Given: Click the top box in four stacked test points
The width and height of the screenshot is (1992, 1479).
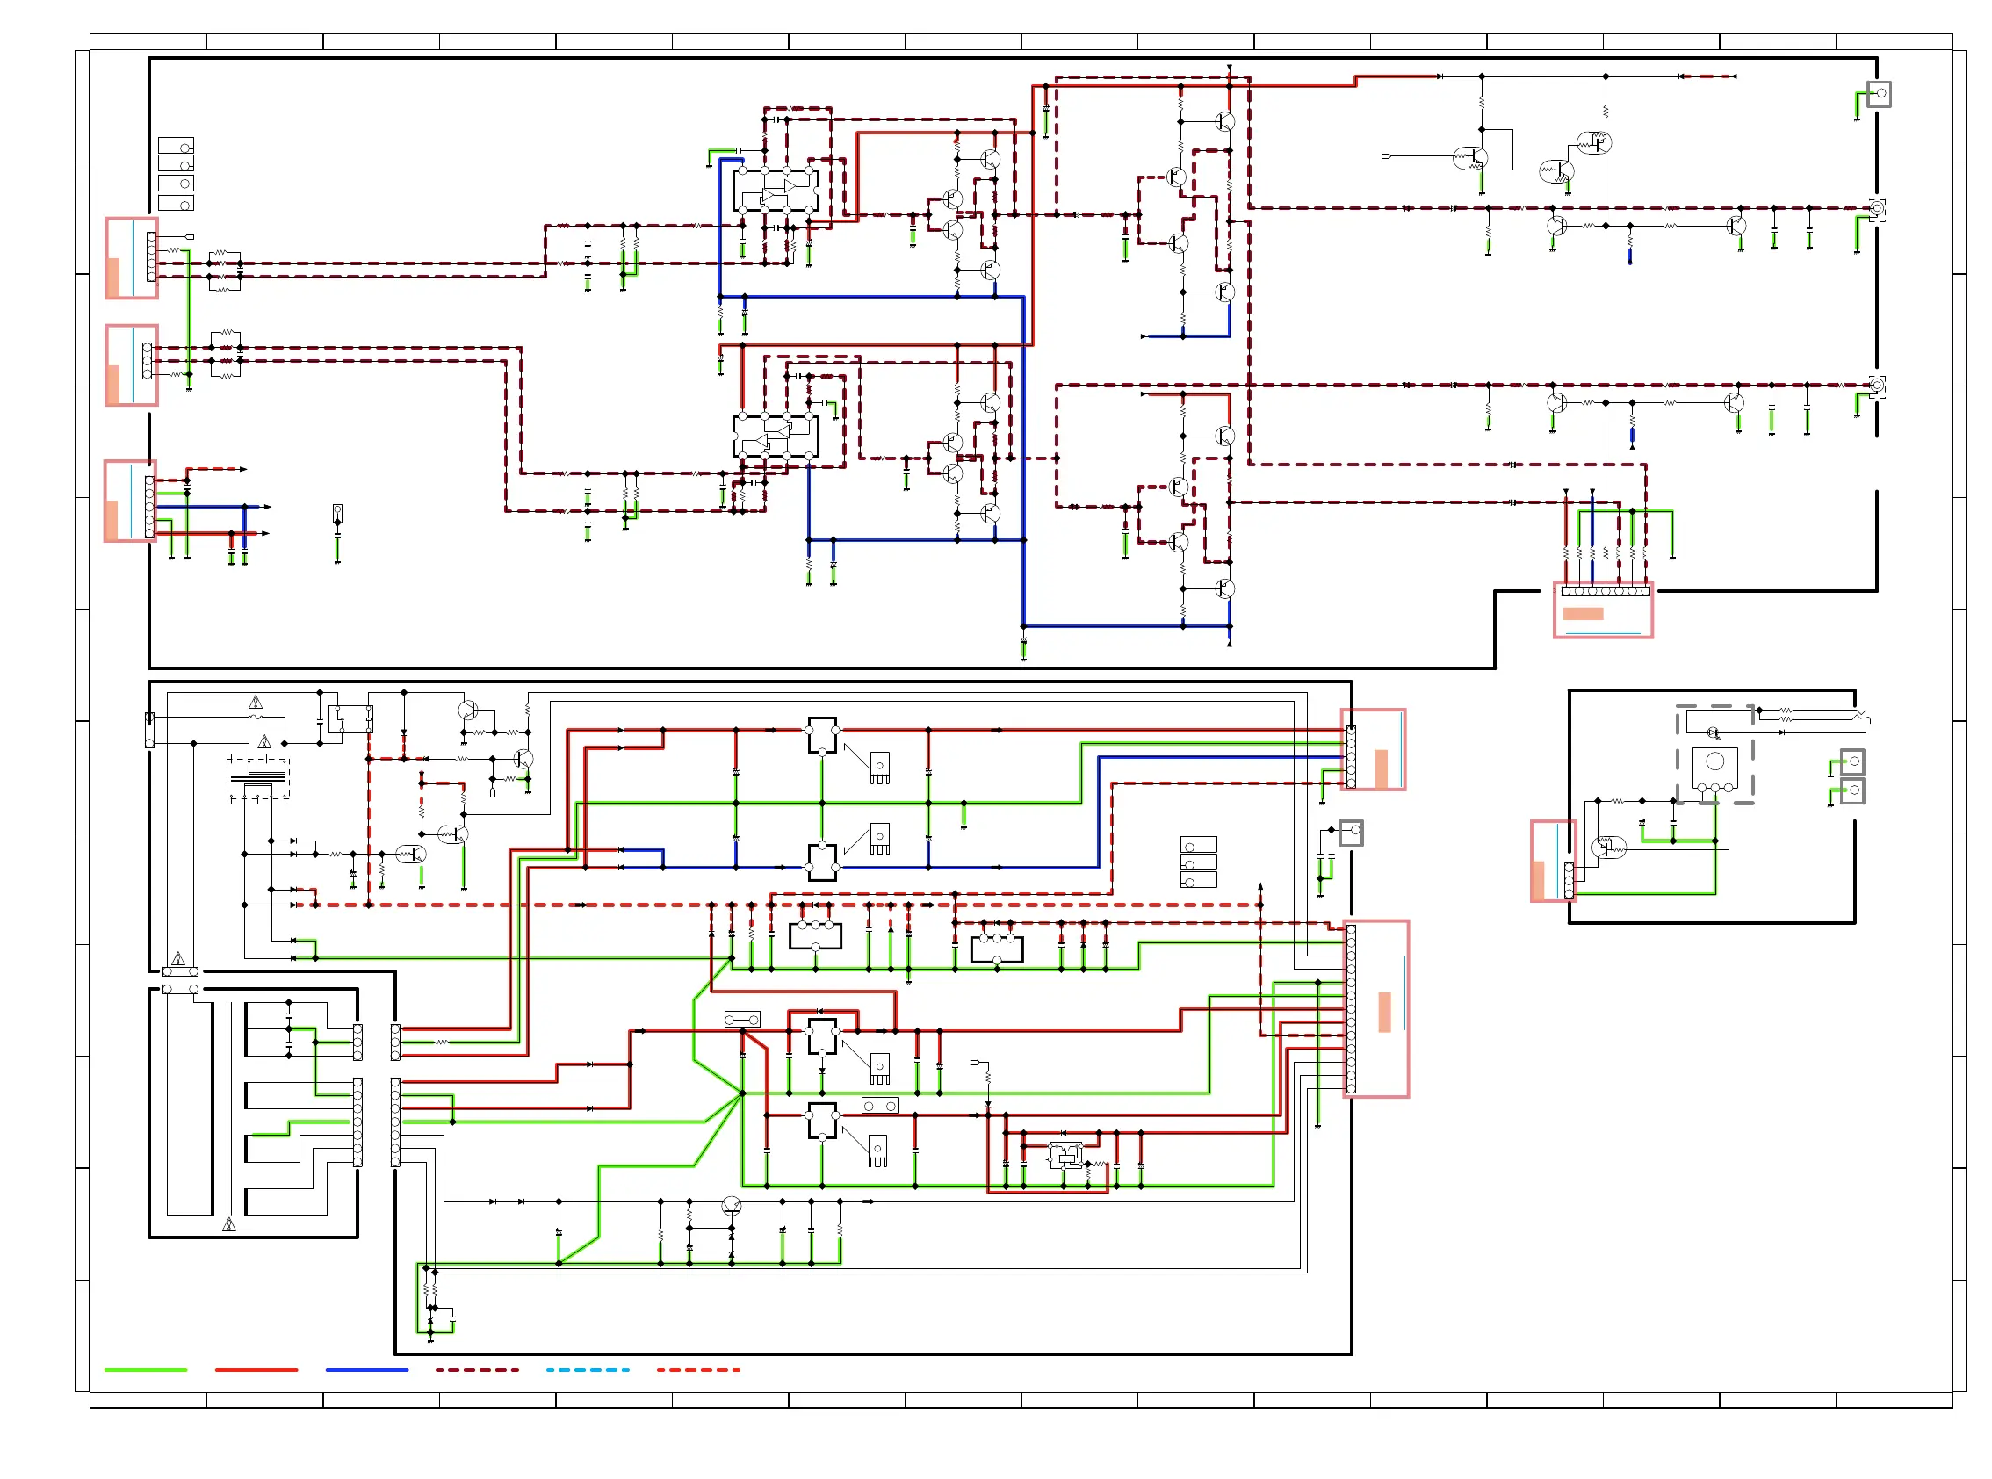Looking at the screenshot, I should pos(176,146).
